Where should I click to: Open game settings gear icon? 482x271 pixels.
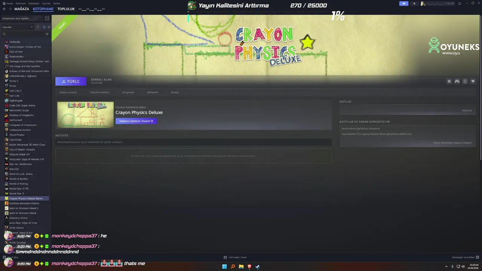click(449, 81)
